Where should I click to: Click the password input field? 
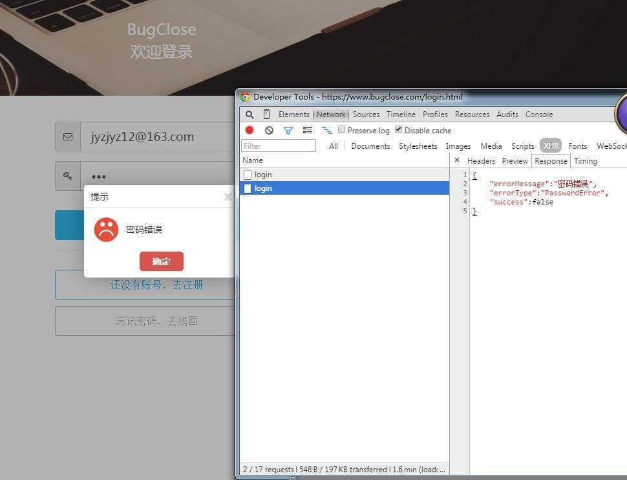pos(158,176)
